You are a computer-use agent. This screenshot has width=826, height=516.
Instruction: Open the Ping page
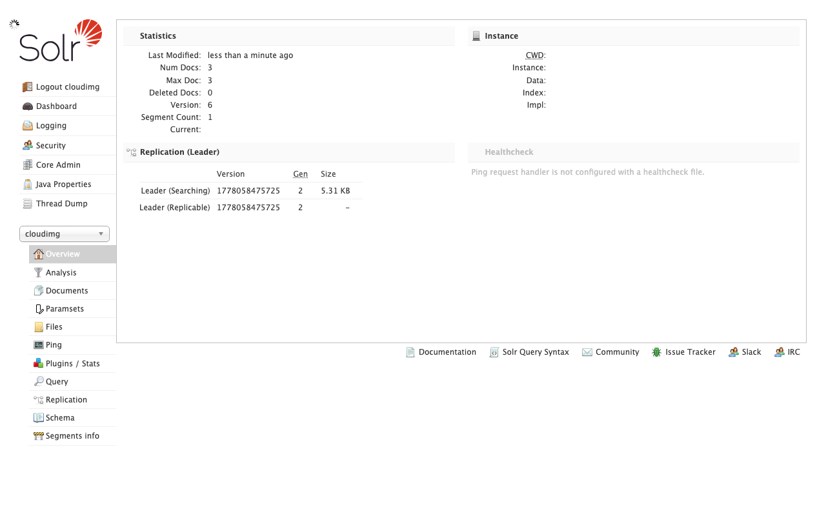[73, 345]
